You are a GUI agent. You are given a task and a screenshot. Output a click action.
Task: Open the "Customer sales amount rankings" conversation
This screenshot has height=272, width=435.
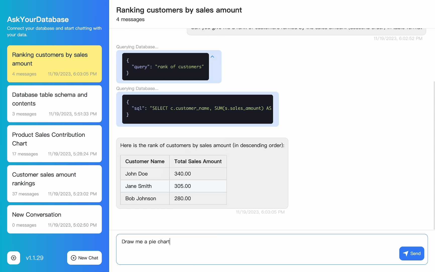click(x=54, y=184)
